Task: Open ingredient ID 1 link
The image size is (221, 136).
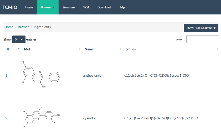Action: pyautogui.click(x=6, y=76)
